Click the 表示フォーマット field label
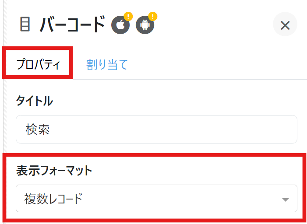 click(x=54, y=171)
